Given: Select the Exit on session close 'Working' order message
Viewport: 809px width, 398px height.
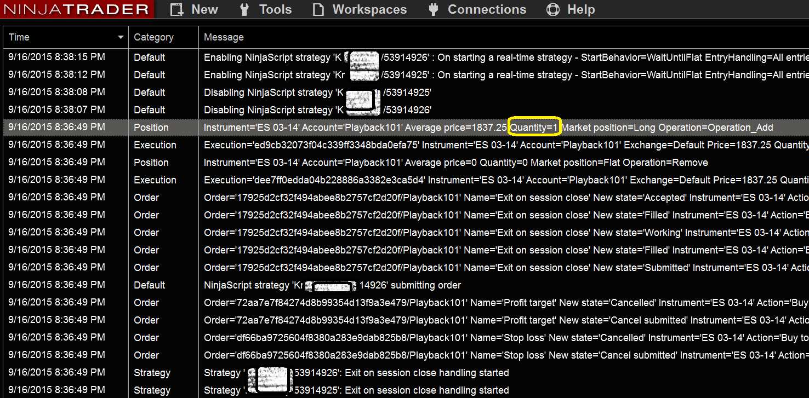Looking at the screenshot, I should click(x=506, y=233).
